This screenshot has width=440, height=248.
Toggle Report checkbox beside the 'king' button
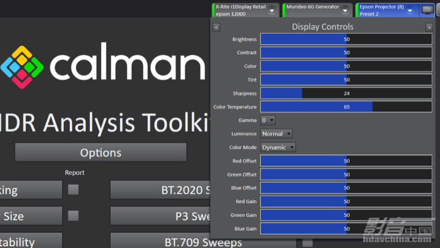tap(73, 190)
